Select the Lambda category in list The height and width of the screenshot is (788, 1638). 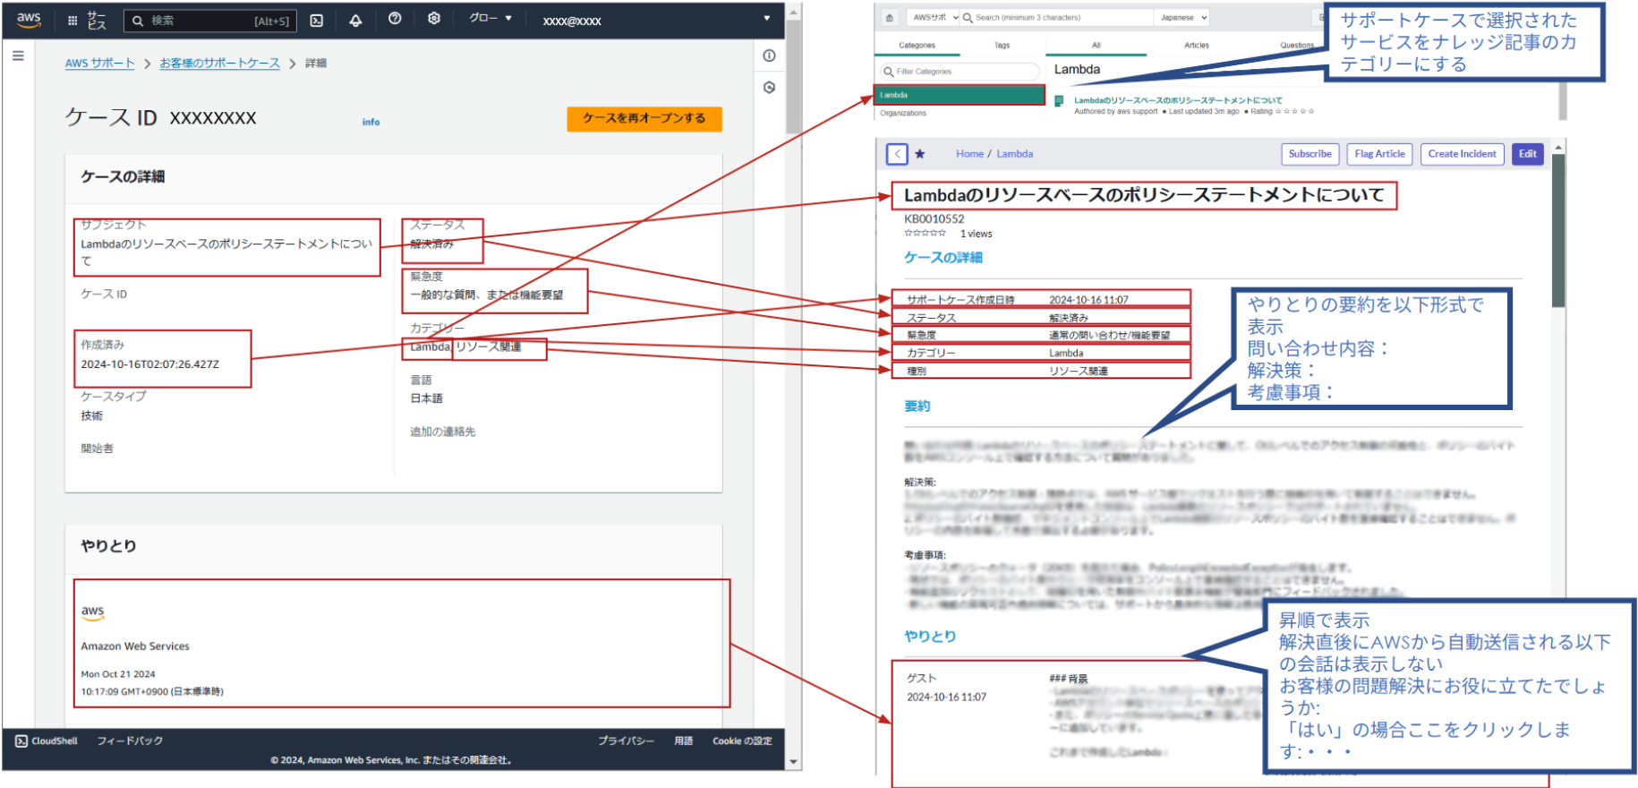(x=959, y=95)
